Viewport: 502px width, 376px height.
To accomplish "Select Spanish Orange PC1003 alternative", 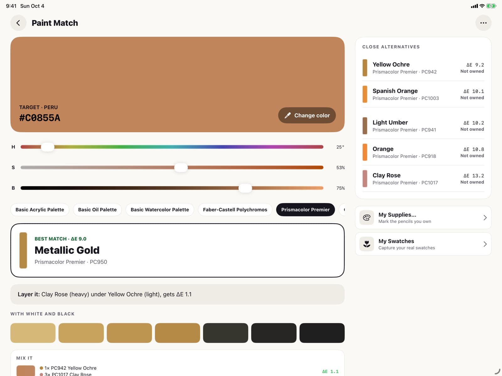I will point(423,94).
